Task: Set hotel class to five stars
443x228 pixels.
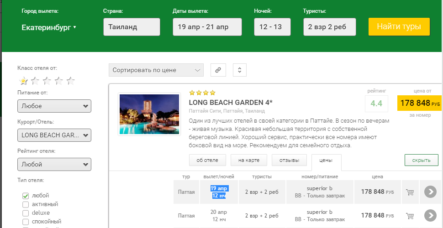Action: click(70, 81)
